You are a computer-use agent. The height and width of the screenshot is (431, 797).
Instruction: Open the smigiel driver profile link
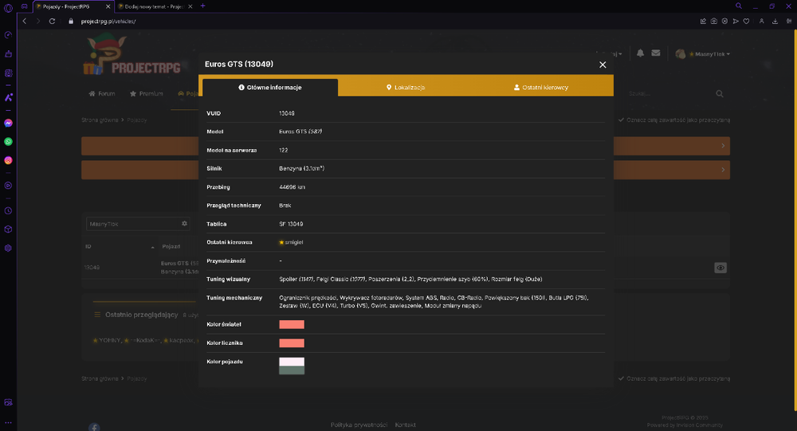click(x=294, y=242)
